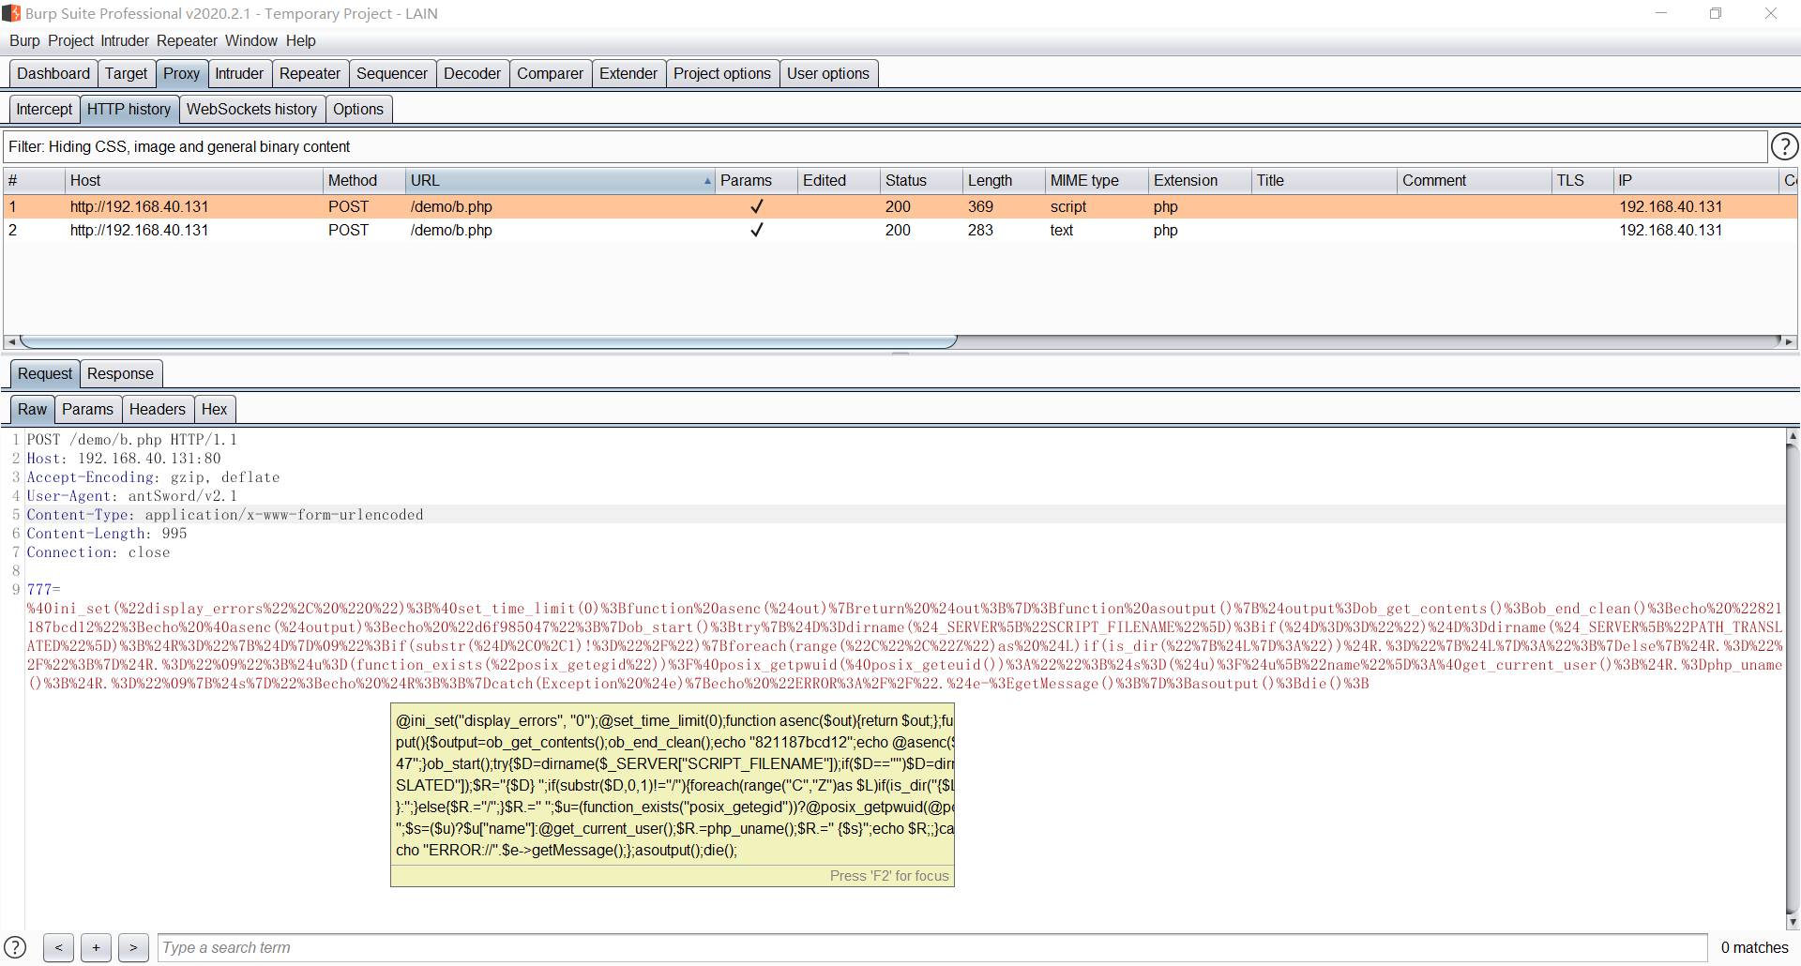
Task: Sort by the Length column header
Action: point(1004,181)
